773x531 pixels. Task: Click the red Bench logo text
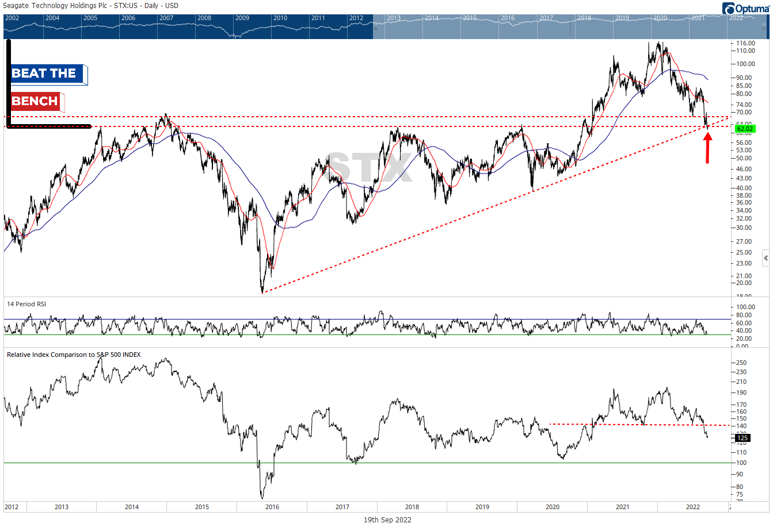(35, 101)
